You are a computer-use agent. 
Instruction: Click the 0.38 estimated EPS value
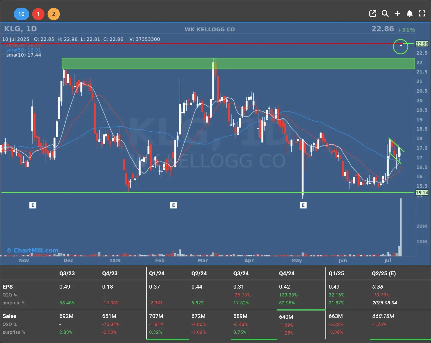[x=378, y=287]
